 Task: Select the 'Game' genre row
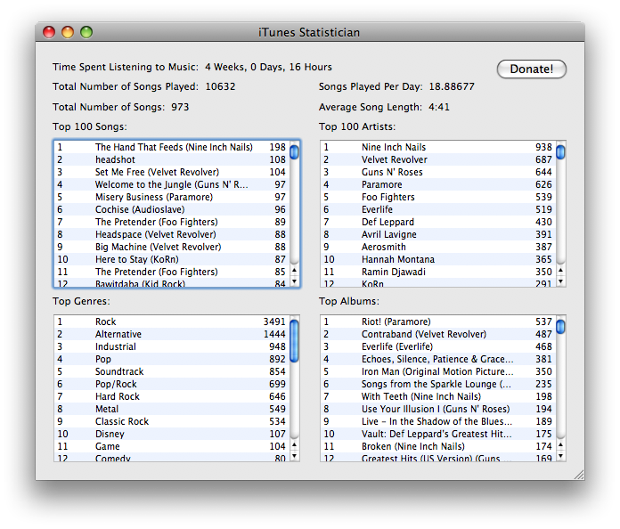coord(172,446)
